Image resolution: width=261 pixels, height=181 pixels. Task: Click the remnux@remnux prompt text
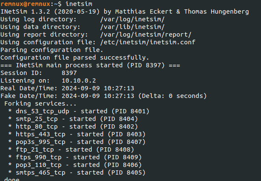click(24, 4)
